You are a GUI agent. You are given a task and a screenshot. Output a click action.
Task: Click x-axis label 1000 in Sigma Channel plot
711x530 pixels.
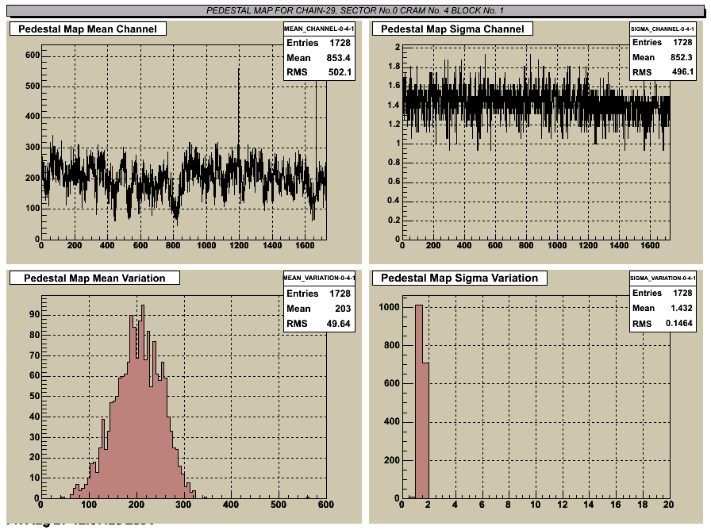point(557,245)
